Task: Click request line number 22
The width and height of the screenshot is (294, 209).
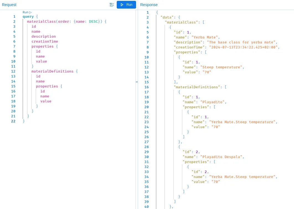Action: (x=13, y=121)
